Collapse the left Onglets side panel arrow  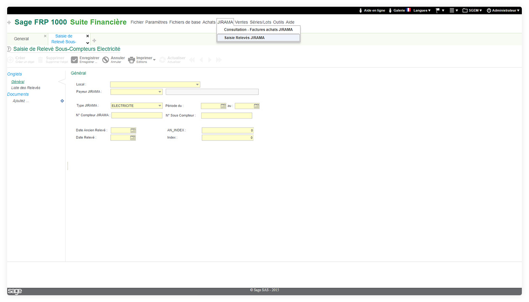point(61,81)
